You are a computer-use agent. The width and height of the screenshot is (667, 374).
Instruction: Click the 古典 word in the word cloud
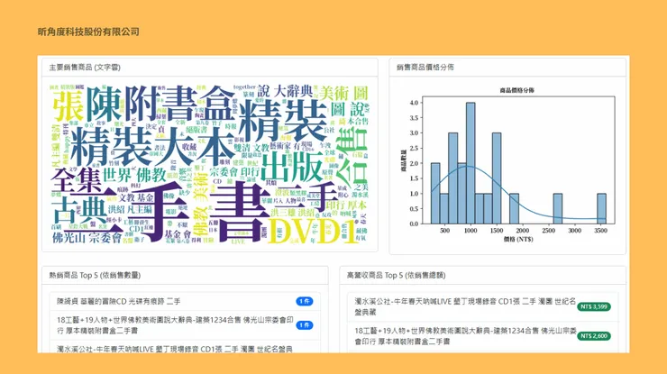coord(79,209)
